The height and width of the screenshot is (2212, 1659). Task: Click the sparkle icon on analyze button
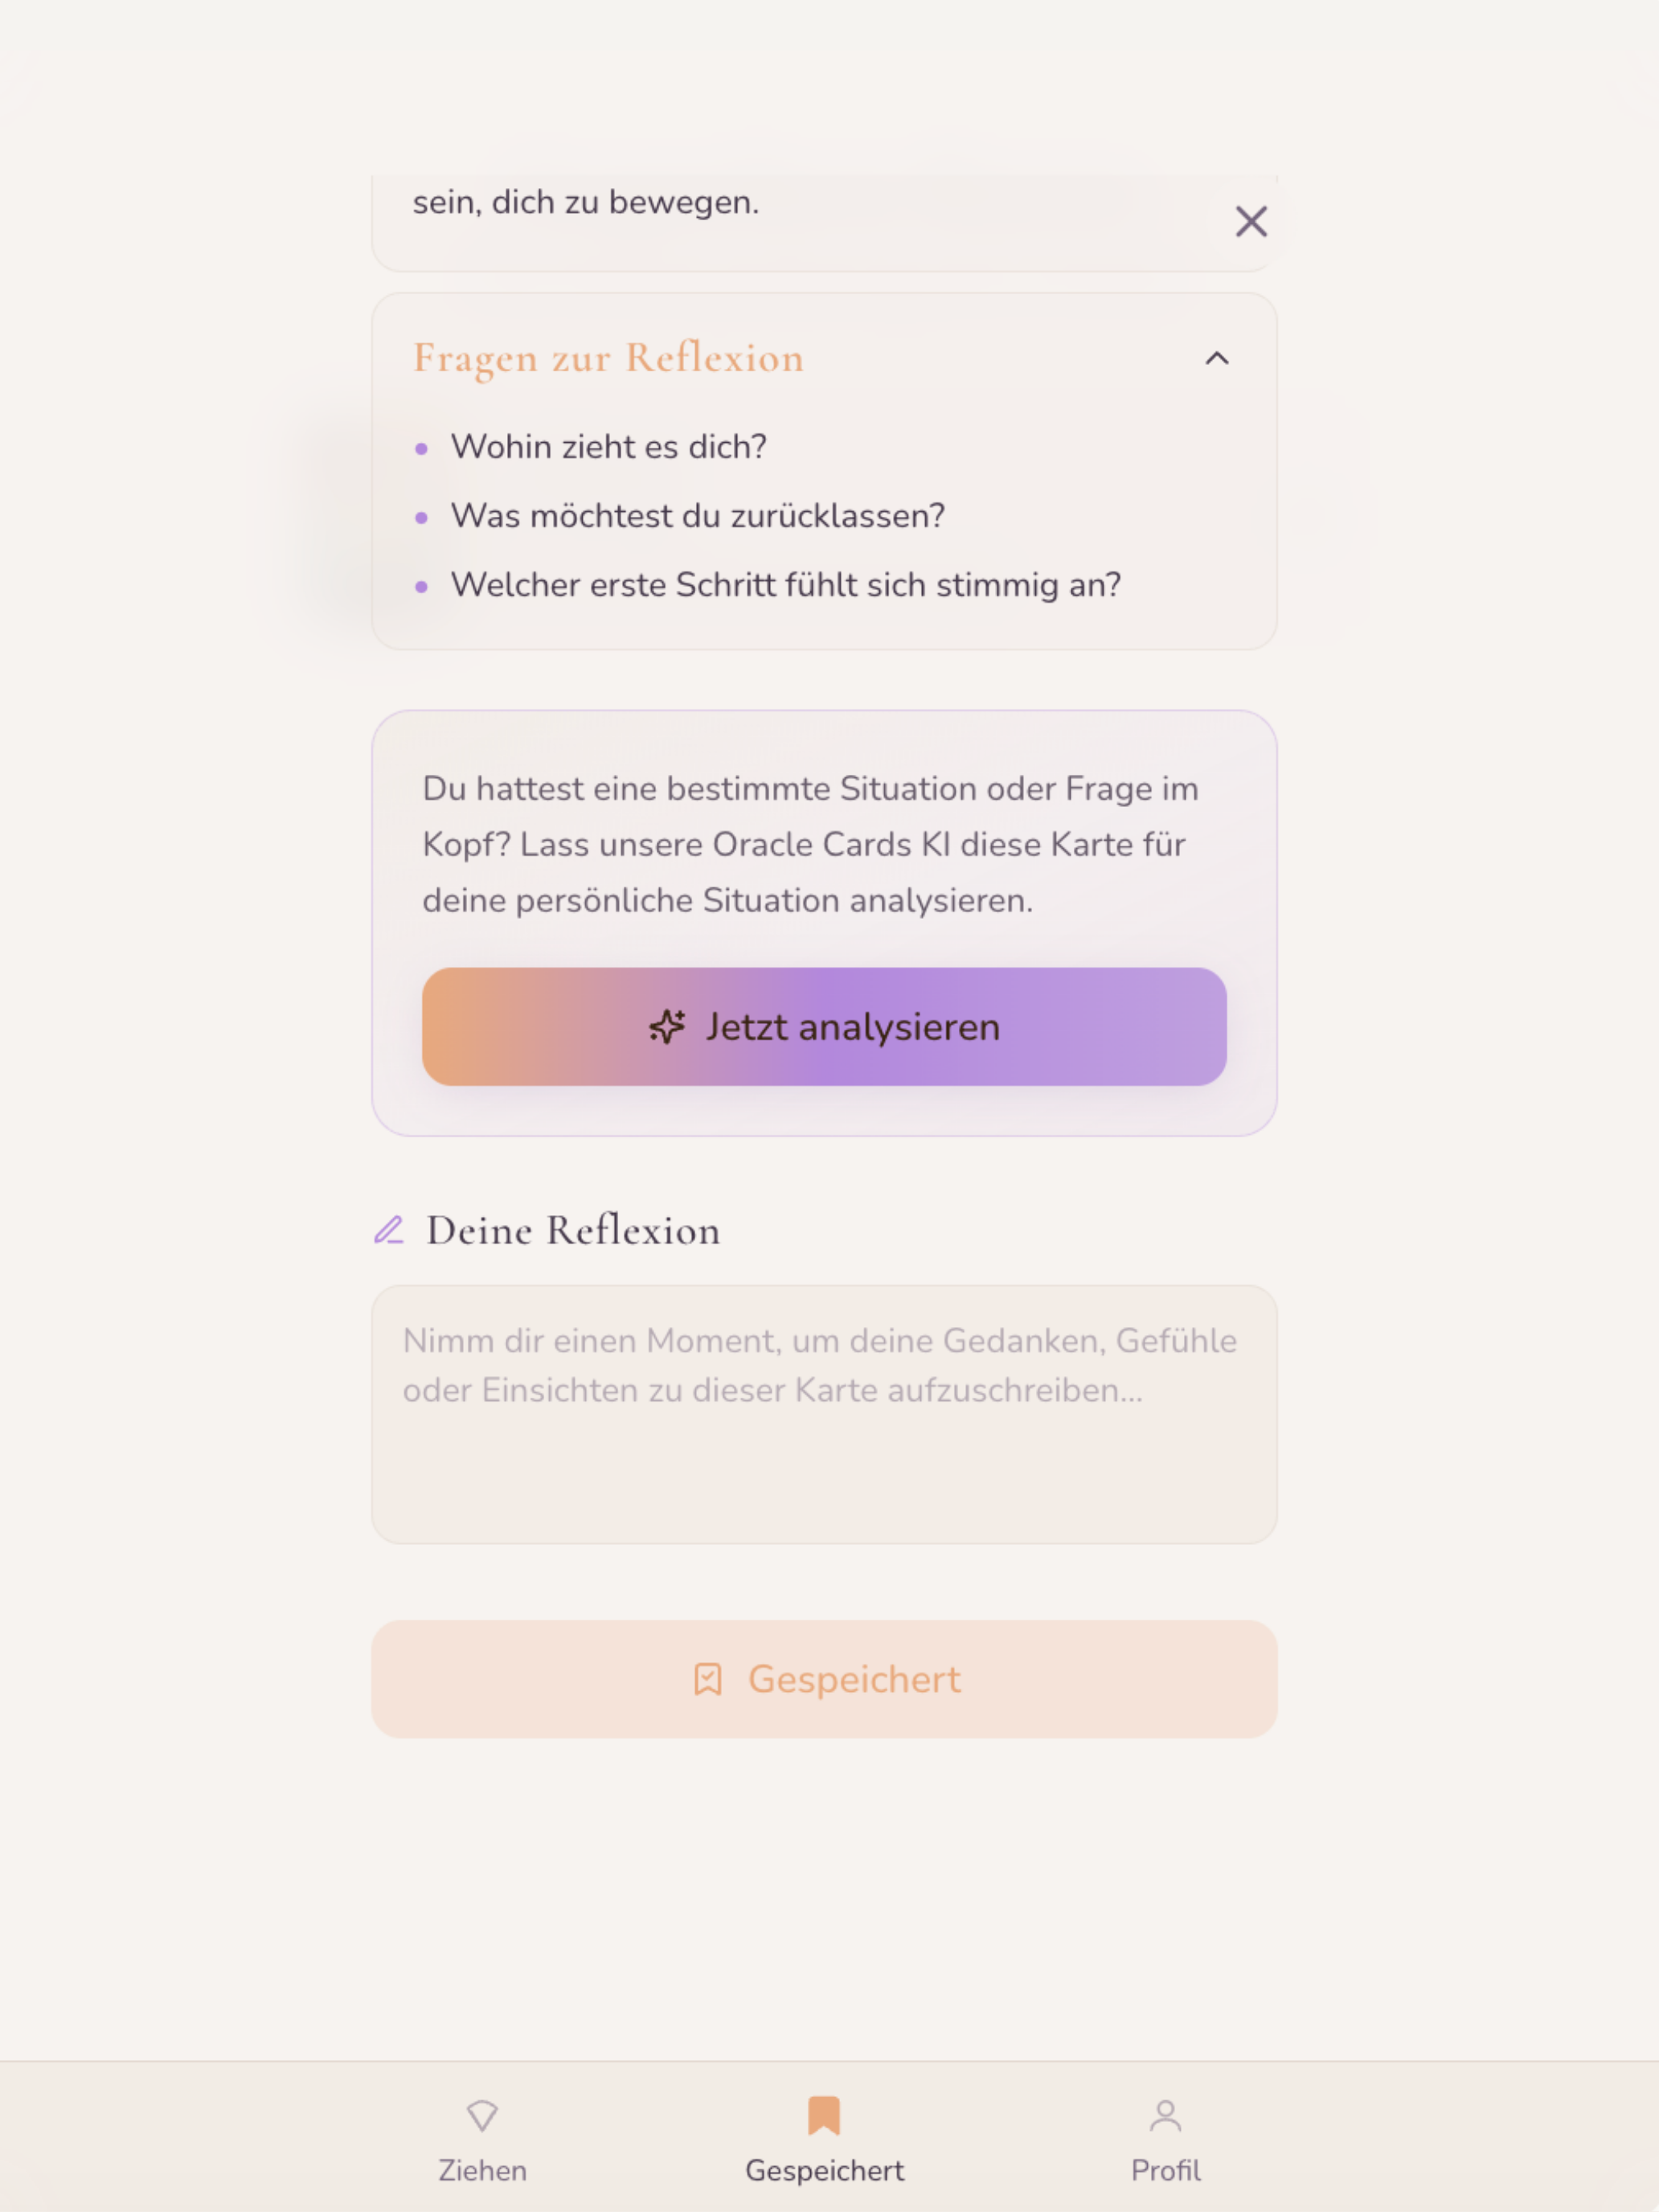pos(667,1027)
